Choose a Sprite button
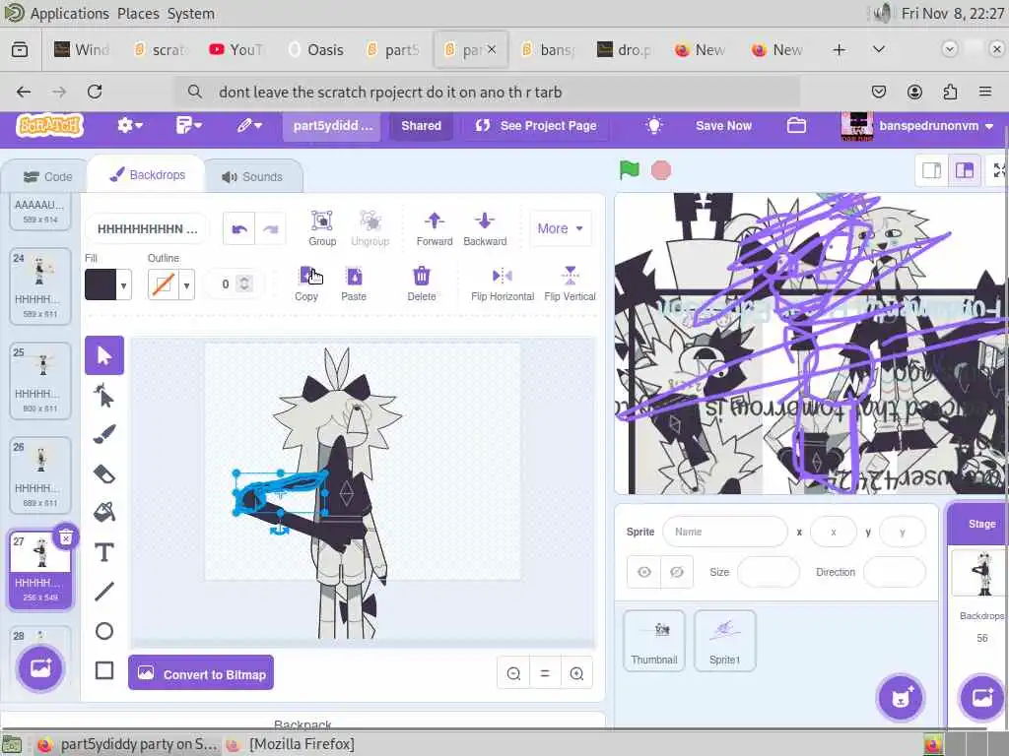Viewport: 1009px width, 756px height. click(901, 698)
